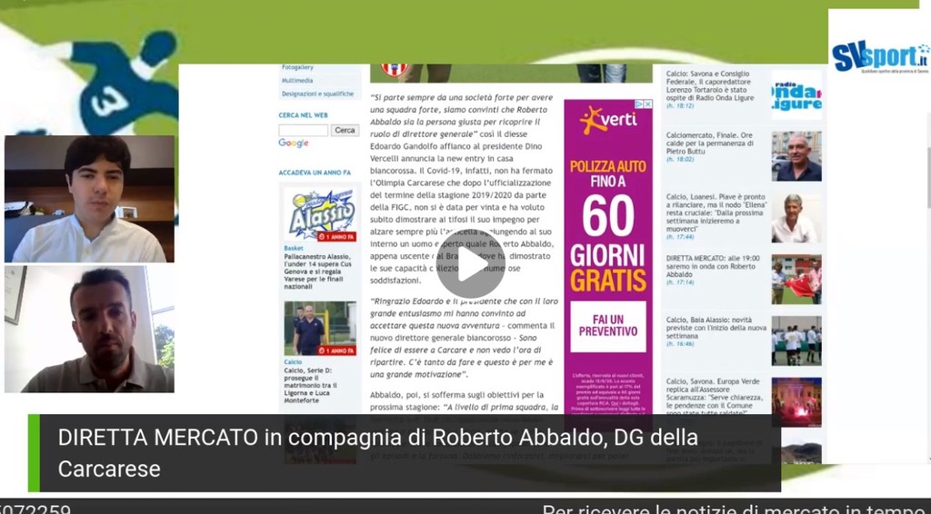Click the 'Calcio, Baia Alassio' news link
Screen dimensions: 931x514
[x=715, y=325]
